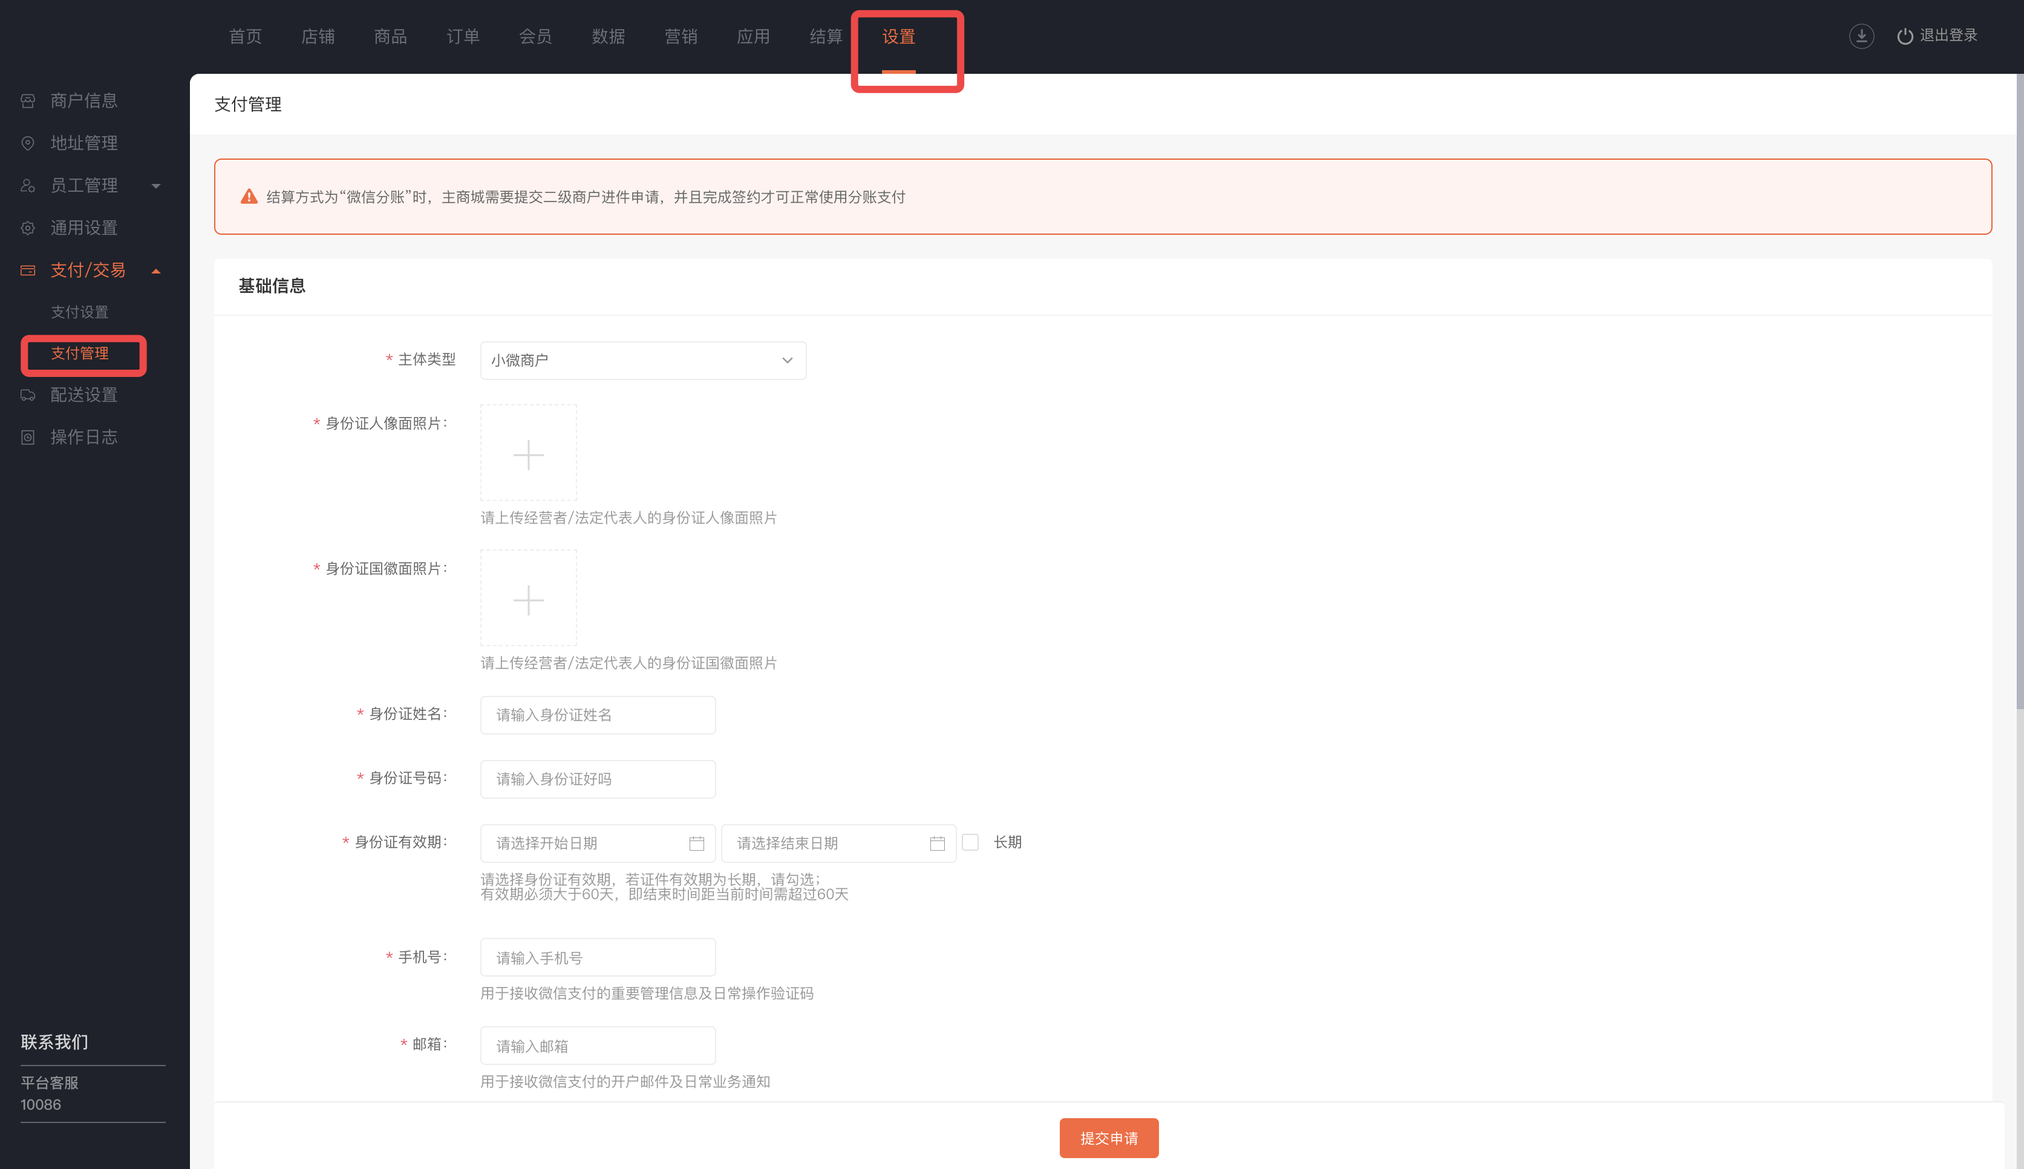Check the 长期 validity checkbox
The height and width of the screenshot is (1169, 2024).
970,842
